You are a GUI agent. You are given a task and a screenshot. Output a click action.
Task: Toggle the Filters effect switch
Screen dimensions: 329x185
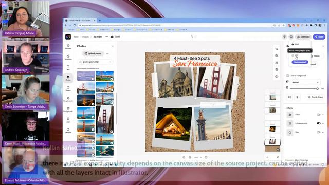click(x=319, y=115)
